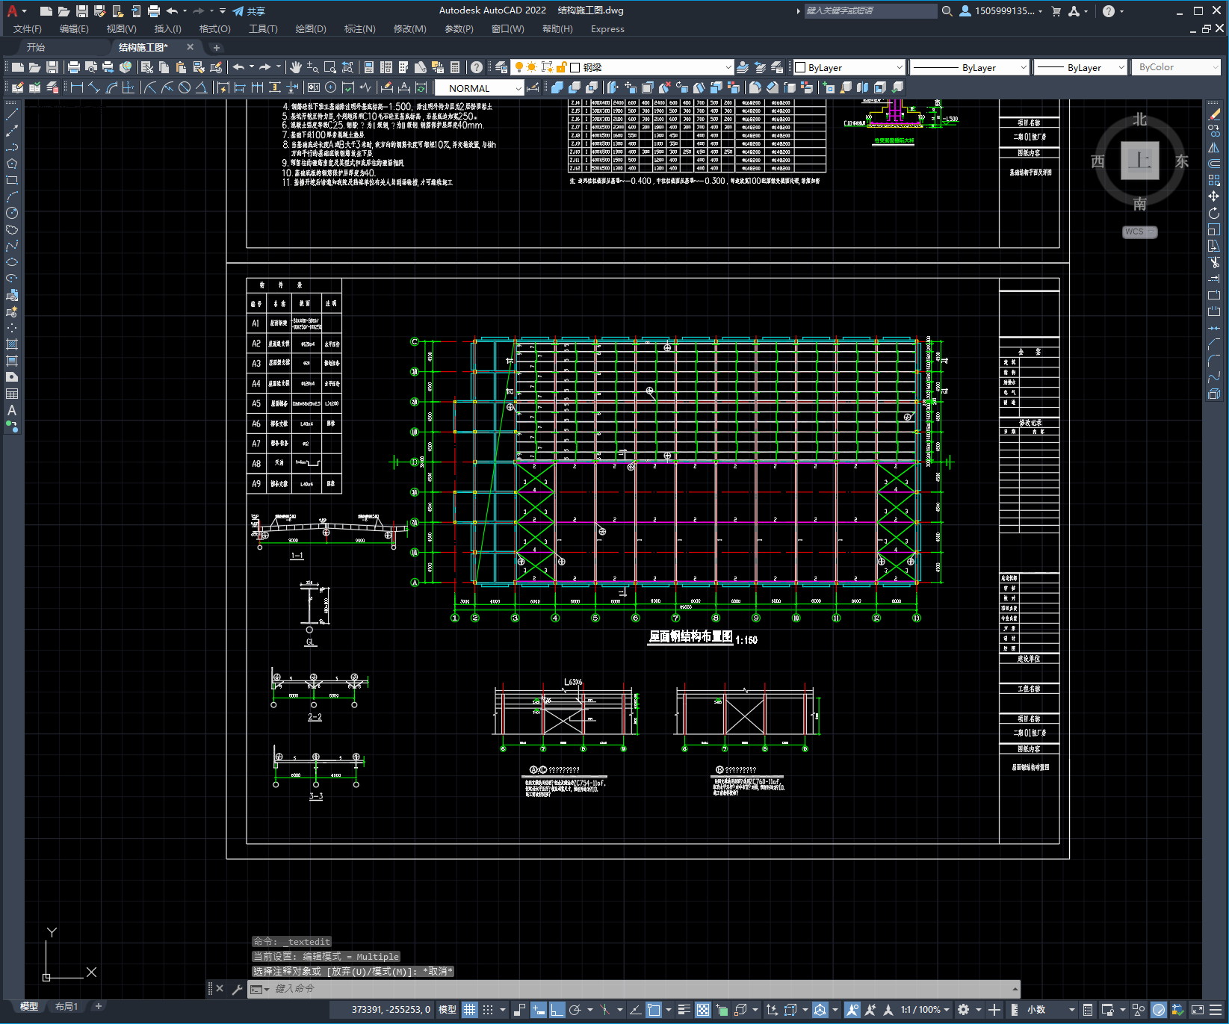Switch to the 开始 tab
1229x1024 pixels.
tap(36, 47)
